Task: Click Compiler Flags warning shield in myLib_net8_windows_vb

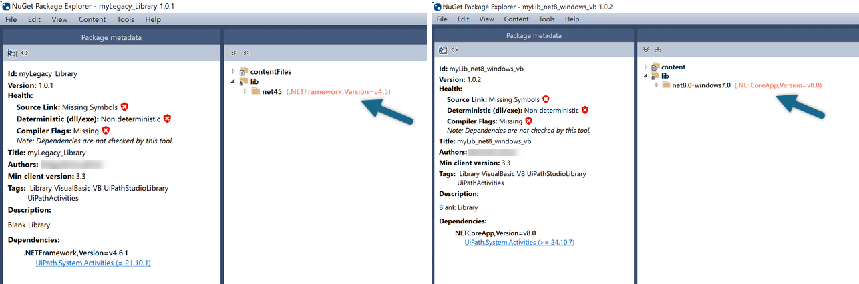Action: 528,121
